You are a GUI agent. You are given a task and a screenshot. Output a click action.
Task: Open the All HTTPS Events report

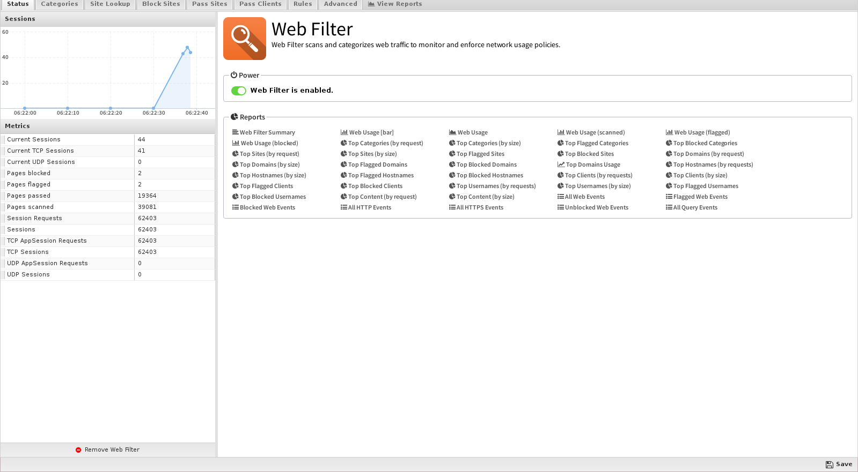[480, 207]
